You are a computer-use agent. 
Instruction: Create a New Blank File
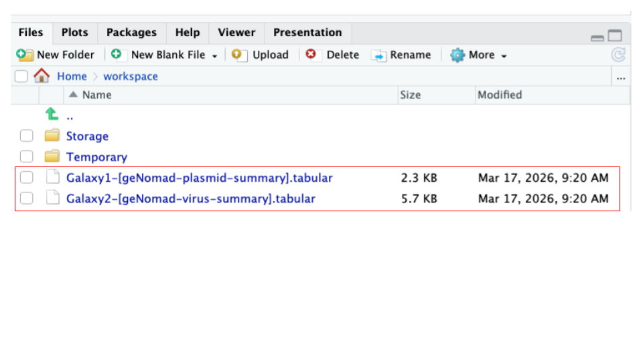coord(167,55)
